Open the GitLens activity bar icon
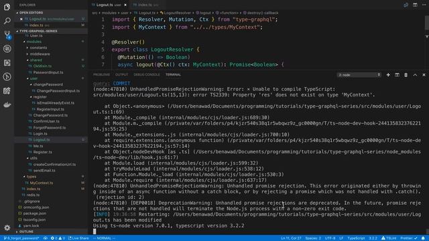429x241 pixels. tap(7, 76)
